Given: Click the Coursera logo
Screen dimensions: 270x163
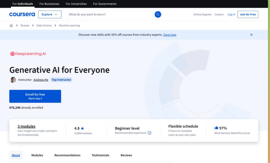Looking at the screenshot, I should (x=22, y=15).
